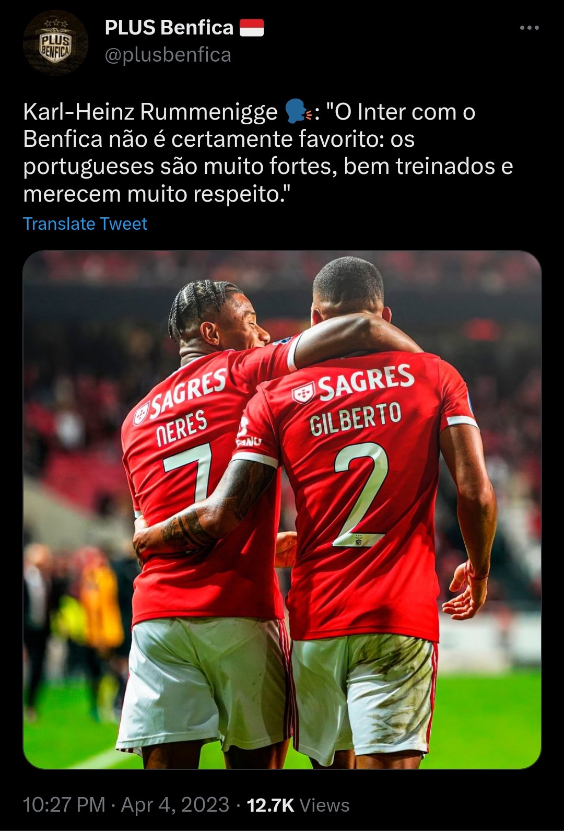Click the word 'Views' in tweet footer

point(324,805)
